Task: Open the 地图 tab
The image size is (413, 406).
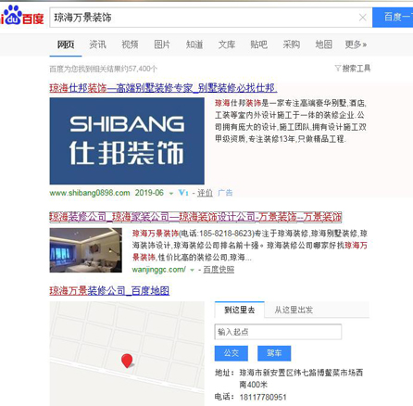Action: click(323, 44)
